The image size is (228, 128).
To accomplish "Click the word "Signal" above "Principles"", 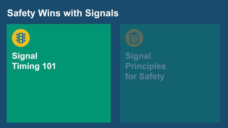I will tap(138, 56).
